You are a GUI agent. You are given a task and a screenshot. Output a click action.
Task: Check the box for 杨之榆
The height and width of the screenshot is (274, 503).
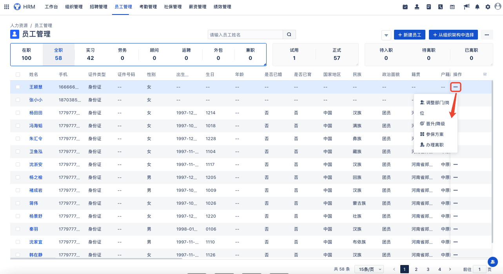coord(18,177)
